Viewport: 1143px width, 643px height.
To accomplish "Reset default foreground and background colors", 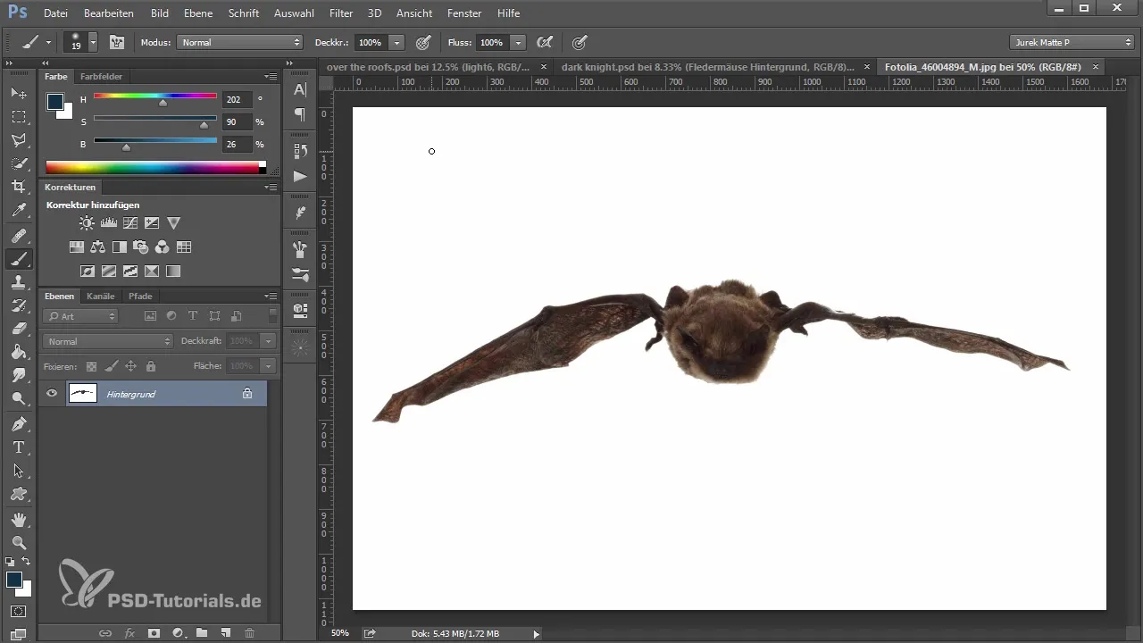I will (10, 562).
